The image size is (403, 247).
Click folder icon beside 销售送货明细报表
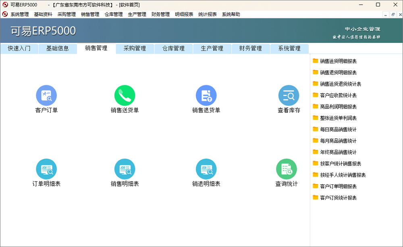pos(316,61)
